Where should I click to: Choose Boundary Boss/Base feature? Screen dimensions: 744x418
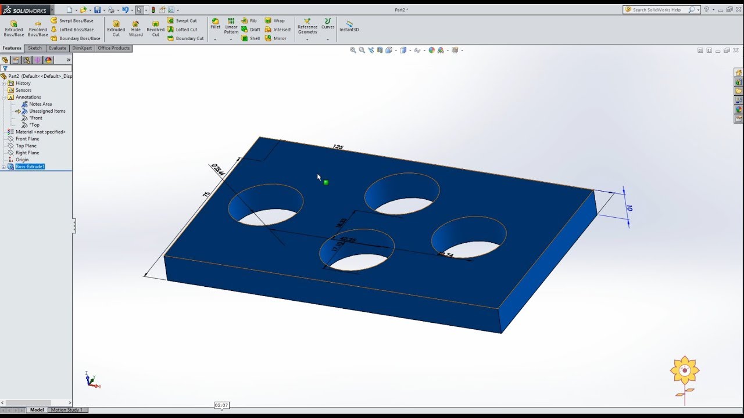point(76,38)
